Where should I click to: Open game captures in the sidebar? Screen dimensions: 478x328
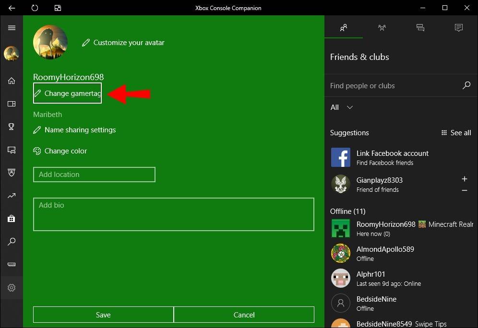pyautogui.click(x=12, y=150)
